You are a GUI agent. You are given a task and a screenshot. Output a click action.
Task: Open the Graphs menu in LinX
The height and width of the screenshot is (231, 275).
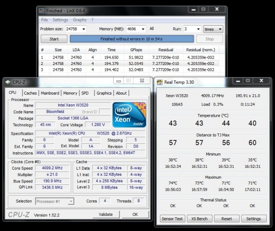(x=80, y=20)
